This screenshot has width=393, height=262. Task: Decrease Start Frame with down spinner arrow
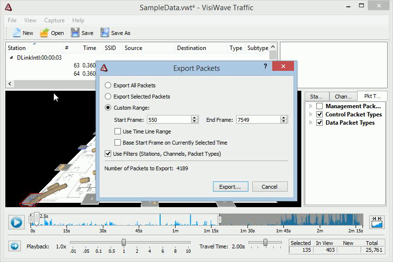[x=194, y=121]
